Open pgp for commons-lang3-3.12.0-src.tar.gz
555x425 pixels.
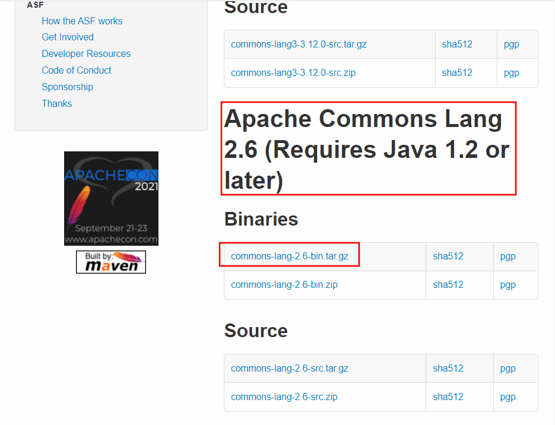[512, 45]
